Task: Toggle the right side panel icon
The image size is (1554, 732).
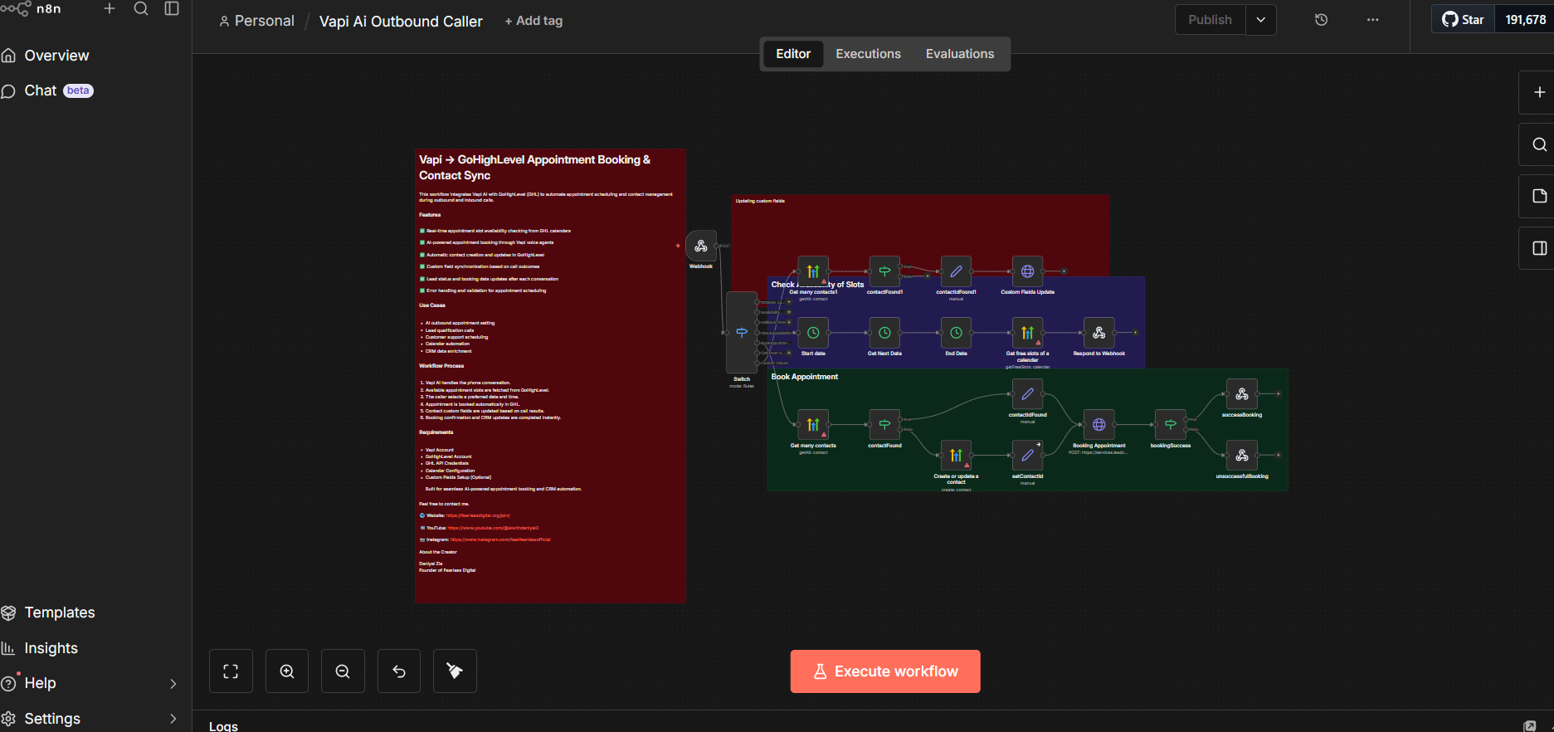Action: pos(1539,248)
